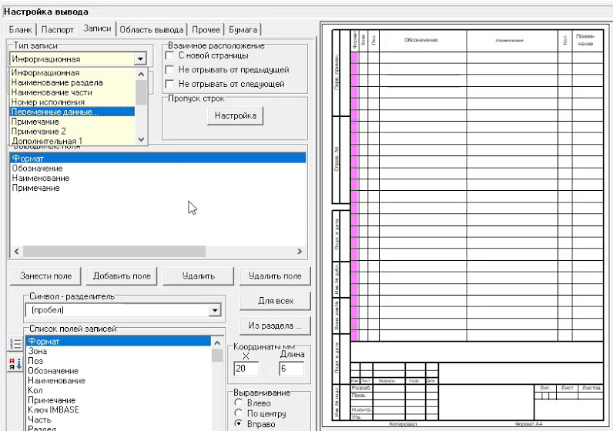Select Вправо alignment radio button
Screen dimensions: 613x431
click(238, 423)
